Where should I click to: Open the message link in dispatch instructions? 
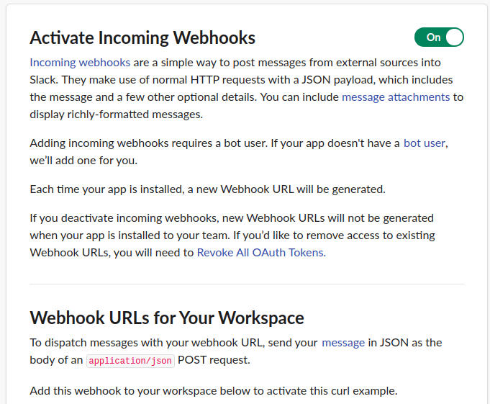343,343
